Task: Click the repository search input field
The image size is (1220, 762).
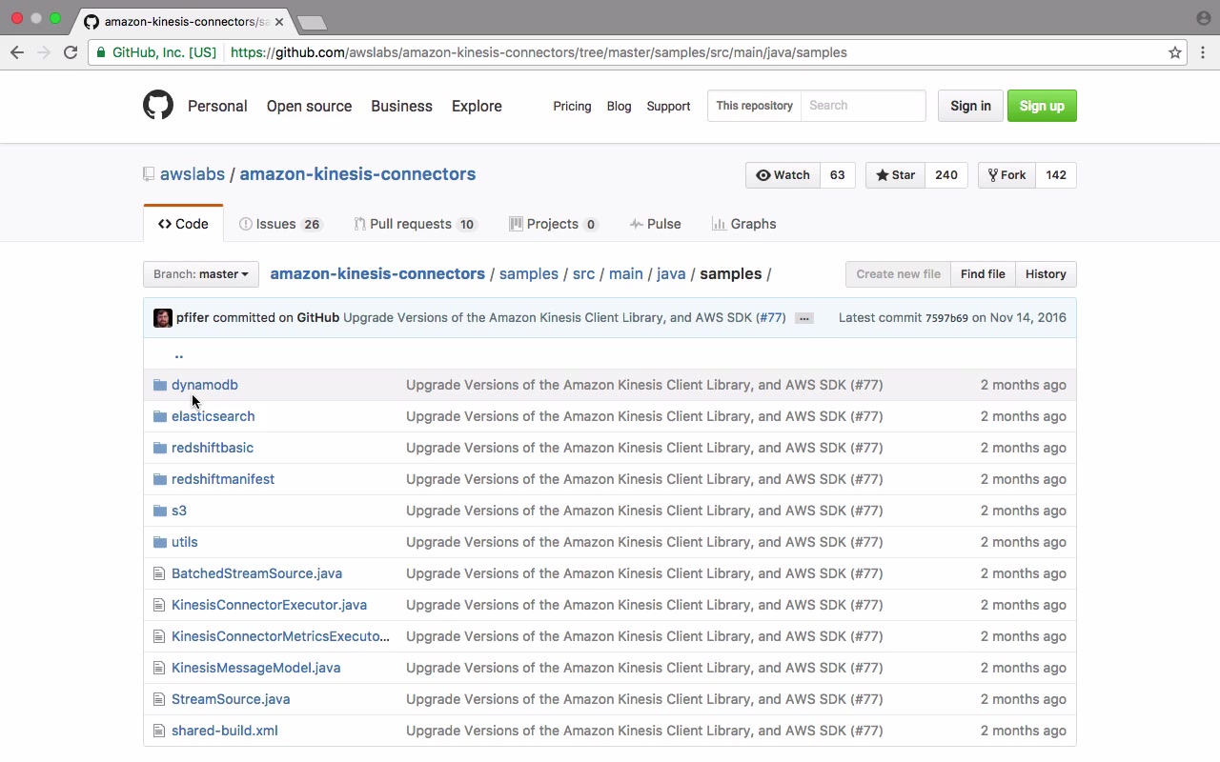Action: 863,106
